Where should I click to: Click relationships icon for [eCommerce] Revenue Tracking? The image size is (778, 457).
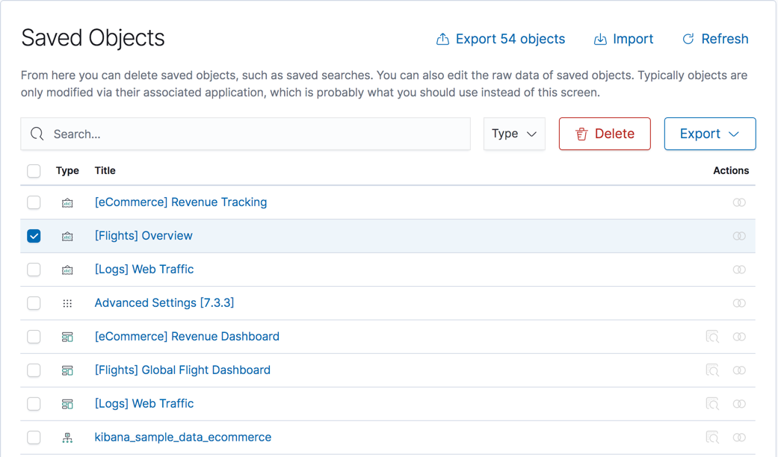tap(739, 202)
